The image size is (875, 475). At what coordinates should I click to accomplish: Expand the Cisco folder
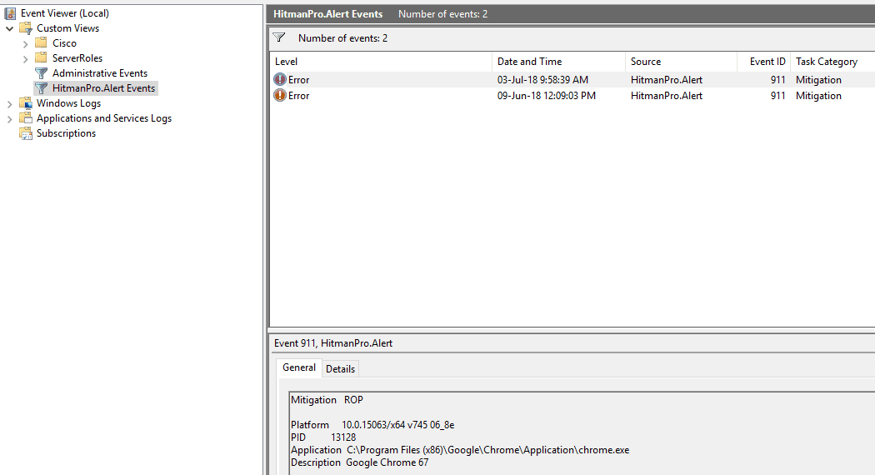(x=25, y=43)
